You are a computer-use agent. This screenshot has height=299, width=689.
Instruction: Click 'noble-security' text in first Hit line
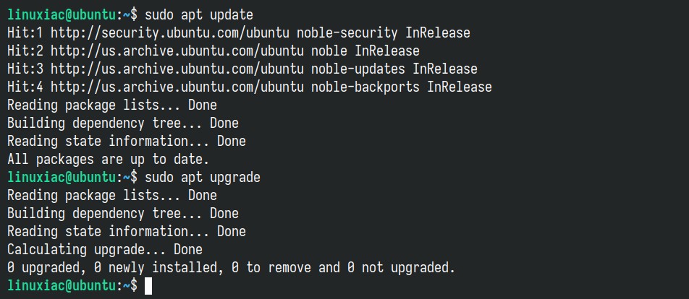[x=354, y=33]
